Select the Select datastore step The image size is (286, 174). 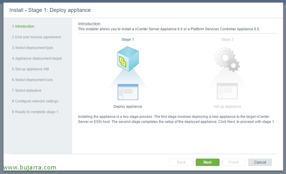27,91
